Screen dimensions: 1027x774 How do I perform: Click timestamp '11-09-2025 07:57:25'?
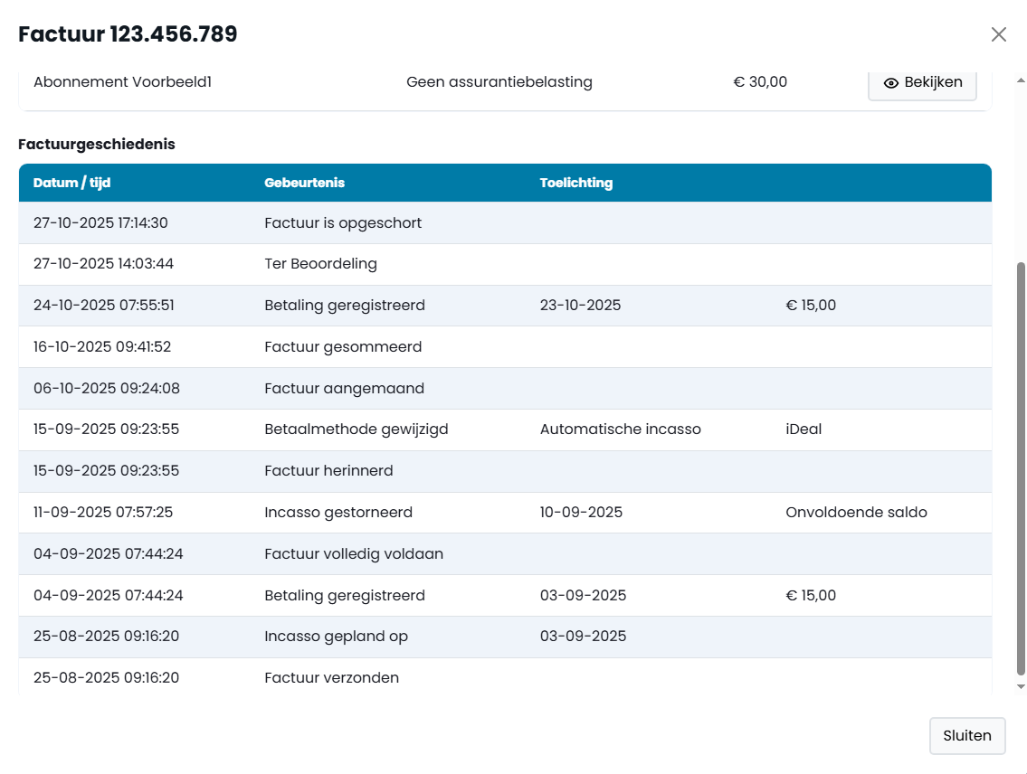pos(103,513)
